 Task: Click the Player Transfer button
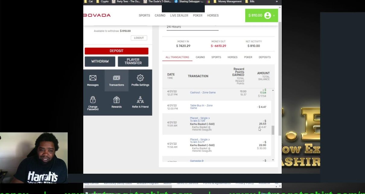pos(133,61)
